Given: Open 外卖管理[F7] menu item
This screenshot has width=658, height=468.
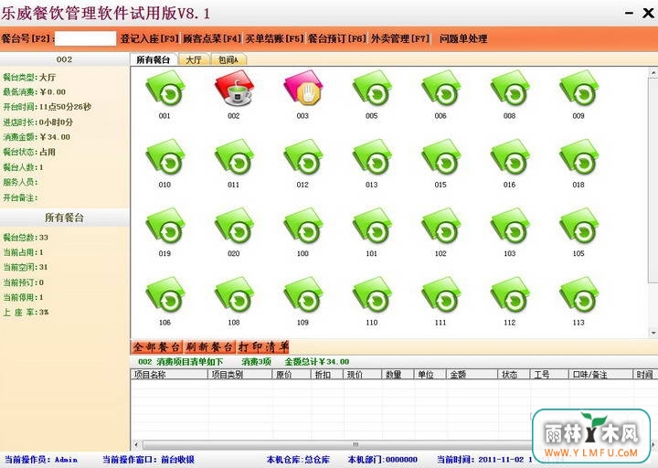Looking at the screenshot, I should pyautogui.click(x=400, y=38).
